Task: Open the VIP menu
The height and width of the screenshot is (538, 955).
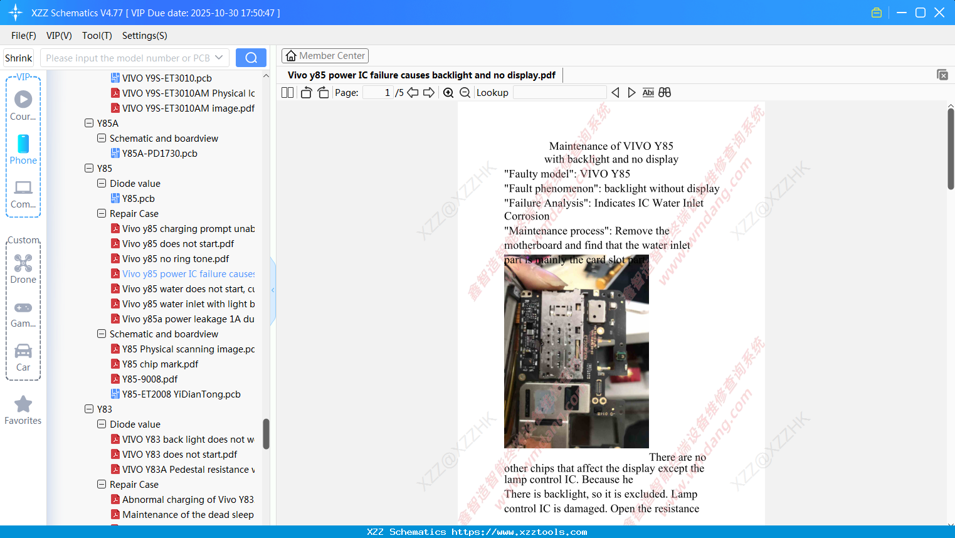Action: click(58, 36)
